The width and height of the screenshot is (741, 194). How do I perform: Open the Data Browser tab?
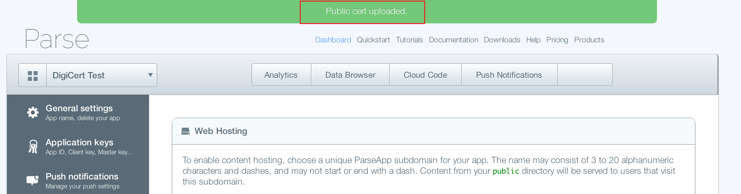coord(350,75)
